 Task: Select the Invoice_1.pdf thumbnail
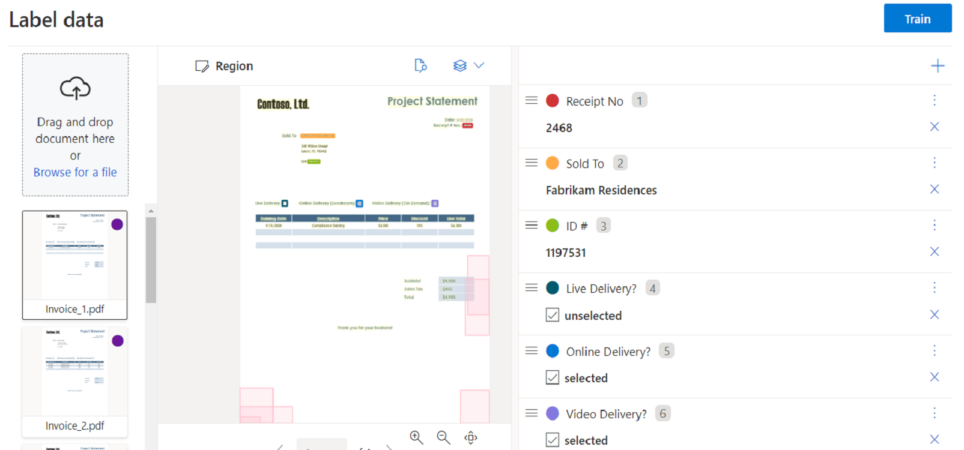point(75,265)
